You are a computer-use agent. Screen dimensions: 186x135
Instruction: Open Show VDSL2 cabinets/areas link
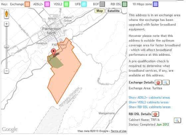click(x=148, y=102)
